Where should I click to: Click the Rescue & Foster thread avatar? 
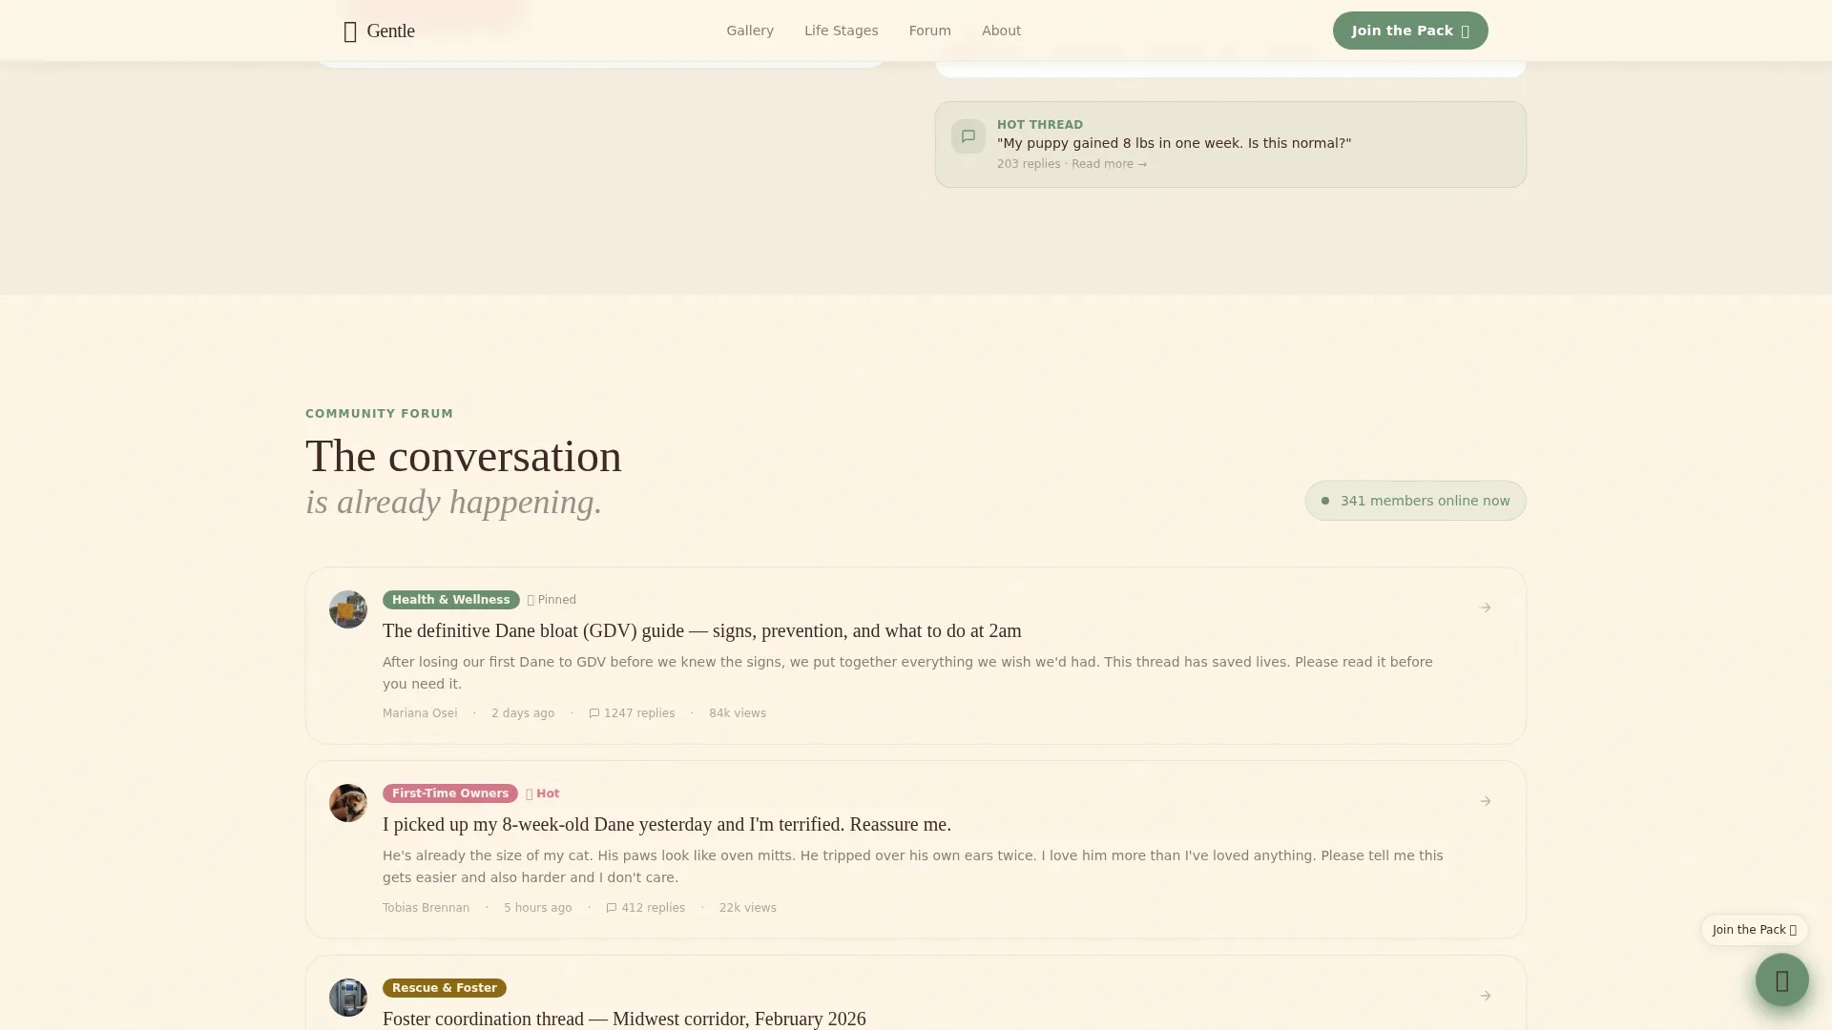point(348,998)
